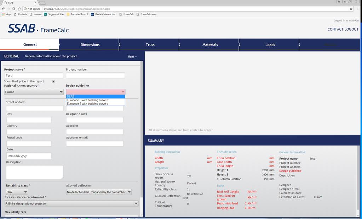Click 'Width' under Building Dimensions
Screen dimensions: 362x219
point(159,158)
